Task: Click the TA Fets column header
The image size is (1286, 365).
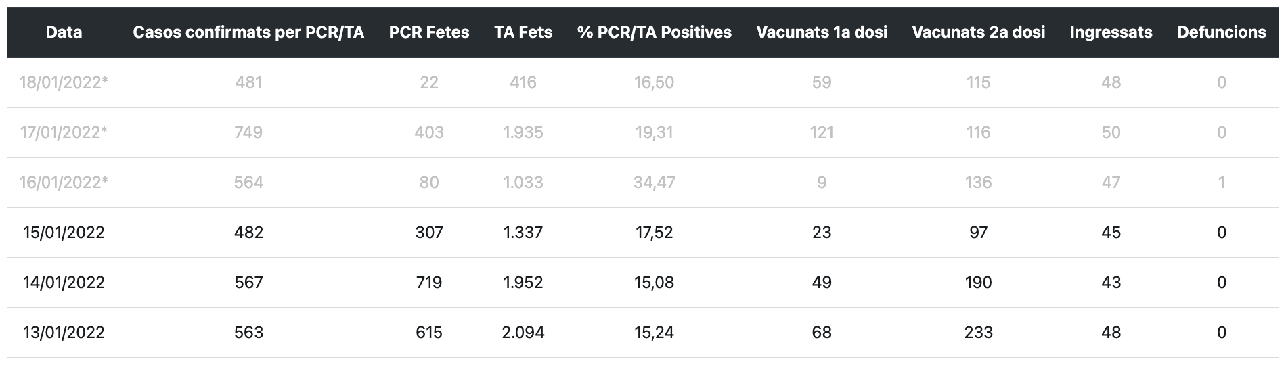Action: (x=523, y=32)
